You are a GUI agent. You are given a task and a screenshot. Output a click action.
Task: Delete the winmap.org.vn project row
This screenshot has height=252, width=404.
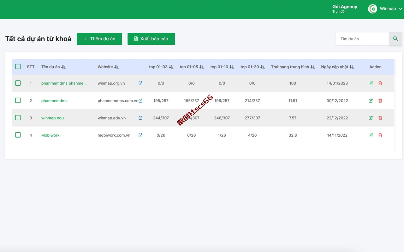click(380, 83)
